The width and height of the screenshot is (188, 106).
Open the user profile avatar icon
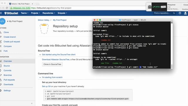point(185,13)
